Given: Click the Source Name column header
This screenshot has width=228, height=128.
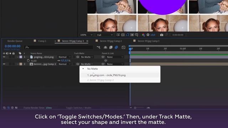Looking at the screenshot, I should (x=36, y=53).
